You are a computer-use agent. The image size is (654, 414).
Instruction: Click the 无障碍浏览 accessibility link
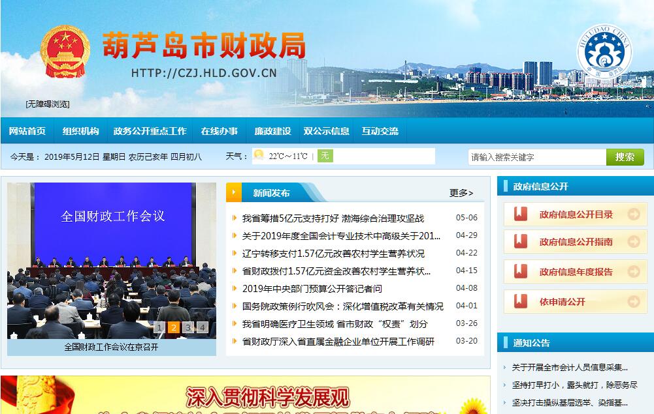48,104
